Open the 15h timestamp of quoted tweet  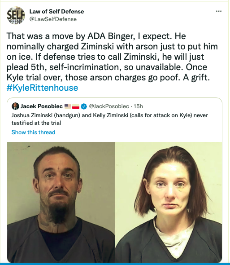(139, 106)
